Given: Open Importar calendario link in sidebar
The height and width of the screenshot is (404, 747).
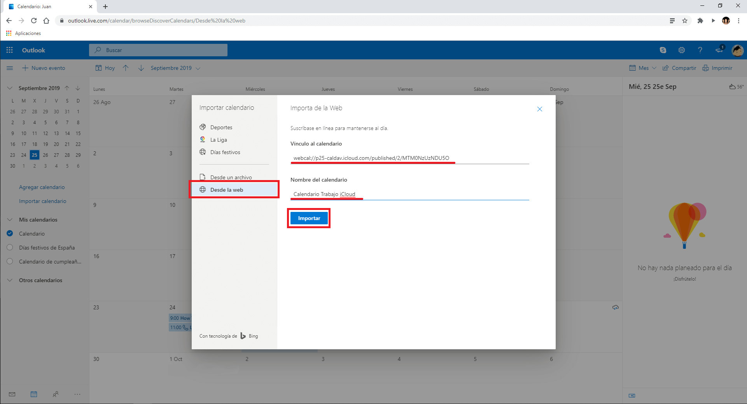Looking at the screenshot, I should click(x=43, y=201).
